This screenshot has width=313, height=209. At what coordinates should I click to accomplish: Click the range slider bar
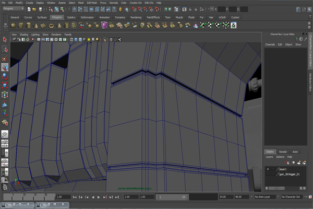tap(172, 197)
